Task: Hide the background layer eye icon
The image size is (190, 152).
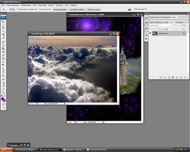Action: coord(150,33)
